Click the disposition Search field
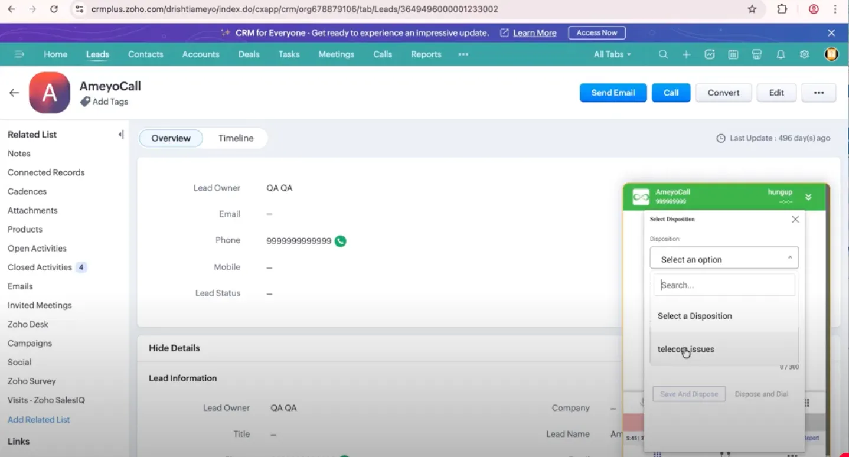This screenshot has width=849, height=457. [724, 285]
